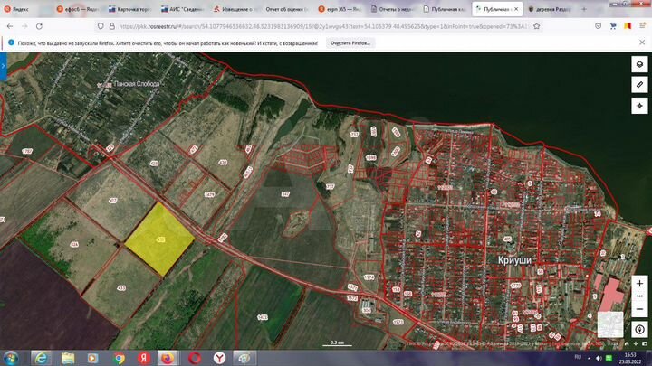Switch basemap using the thumbnail preview
The height and width of the screenshot is (366, 652).
pyautogui.click(x=609, y=324)
